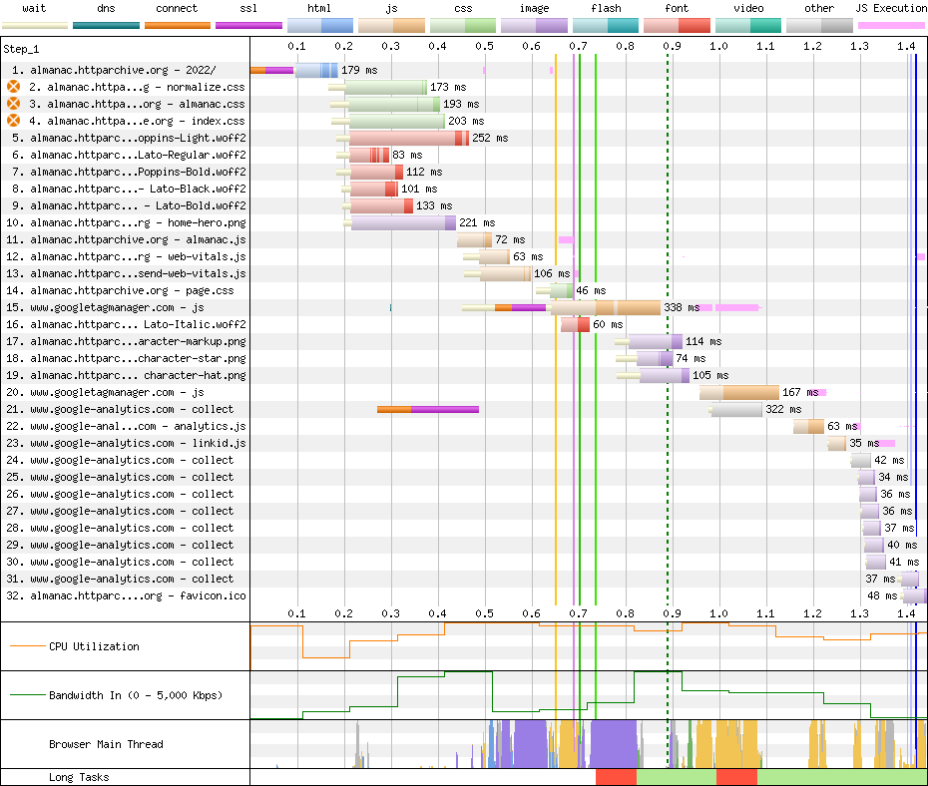Click the font legend color bar

click(677, 24)
